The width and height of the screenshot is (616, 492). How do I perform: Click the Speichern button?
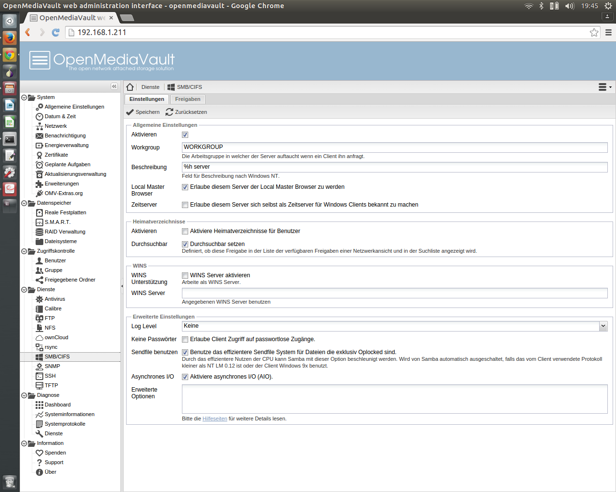(x=143, y=112)
